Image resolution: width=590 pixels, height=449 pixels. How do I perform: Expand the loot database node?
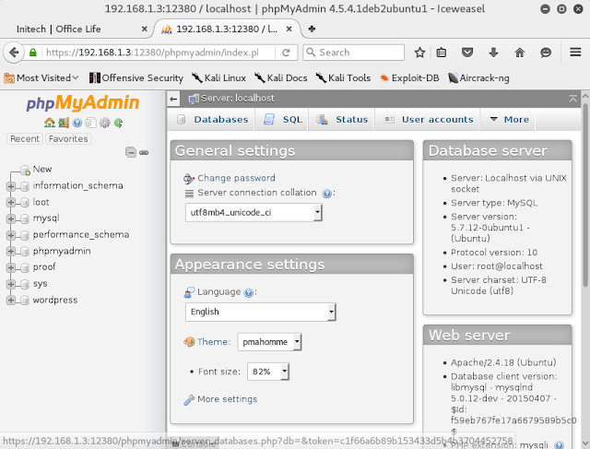click(x=11, y=202)
